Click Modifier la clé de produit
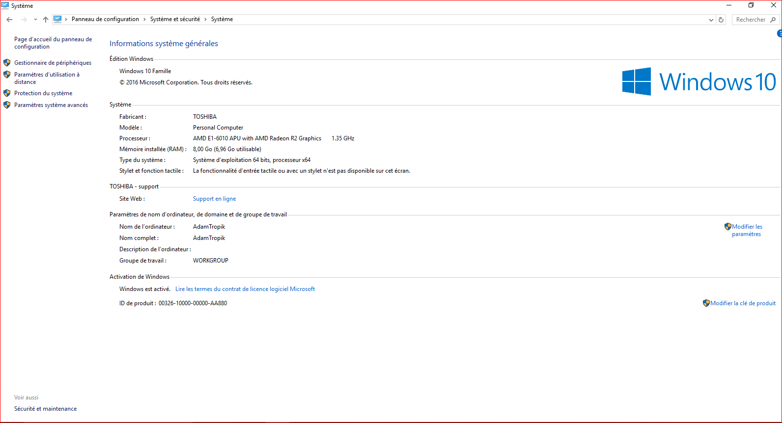Image resolution: width=782 pixels, height=423 pixels. (743, 303)
